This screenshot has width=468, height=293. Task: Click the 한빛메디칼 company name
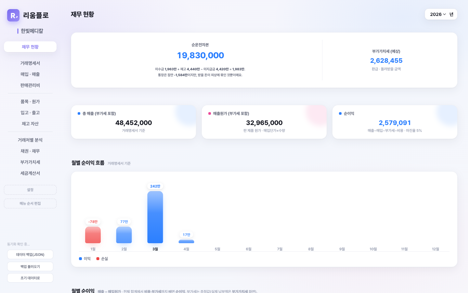[32, 31]
